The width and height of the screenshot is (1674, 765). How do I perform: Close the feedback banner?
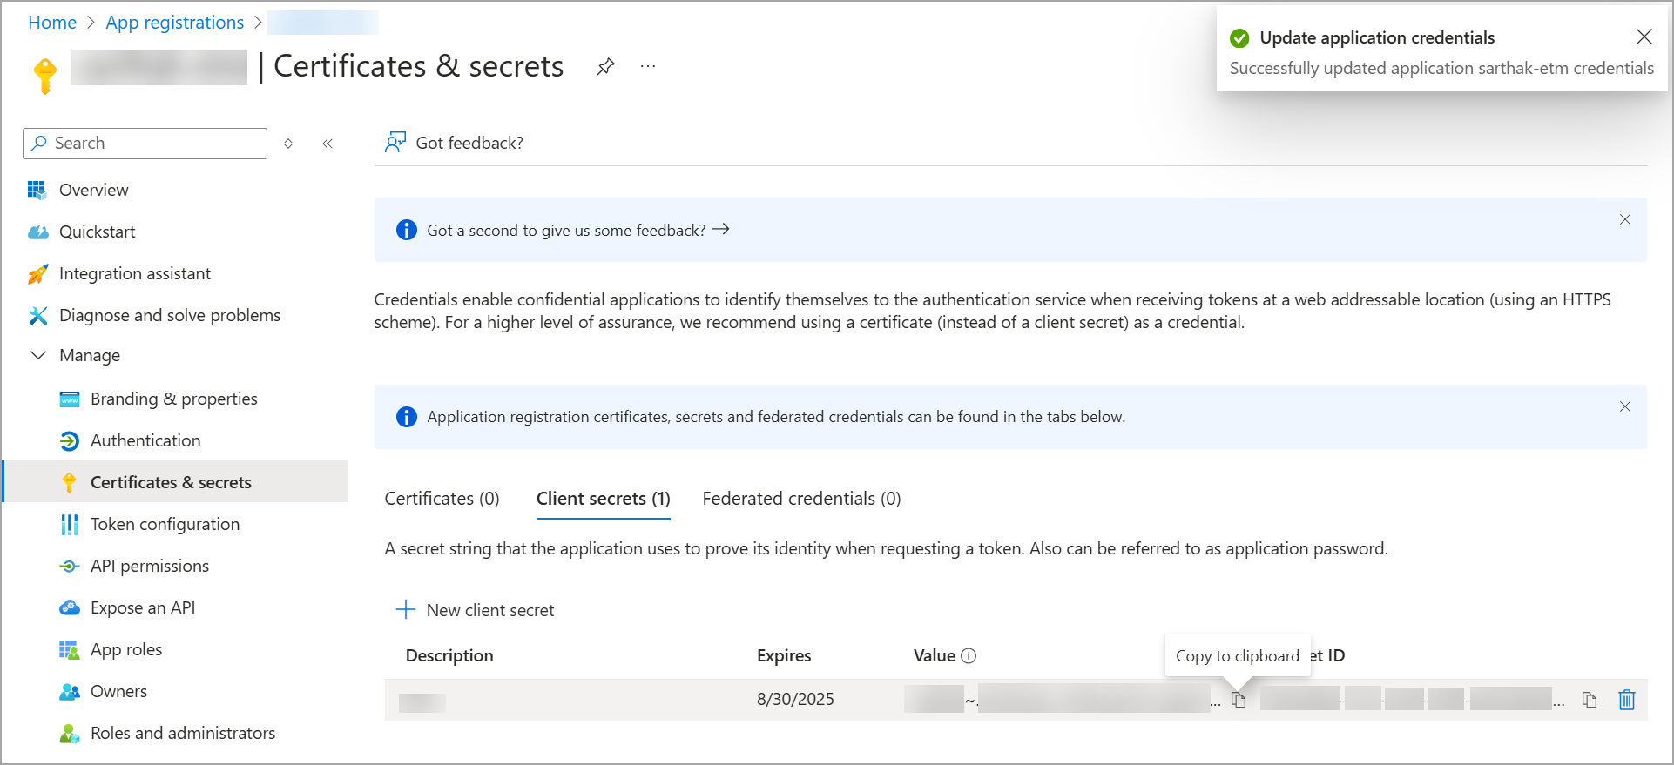1624,219
